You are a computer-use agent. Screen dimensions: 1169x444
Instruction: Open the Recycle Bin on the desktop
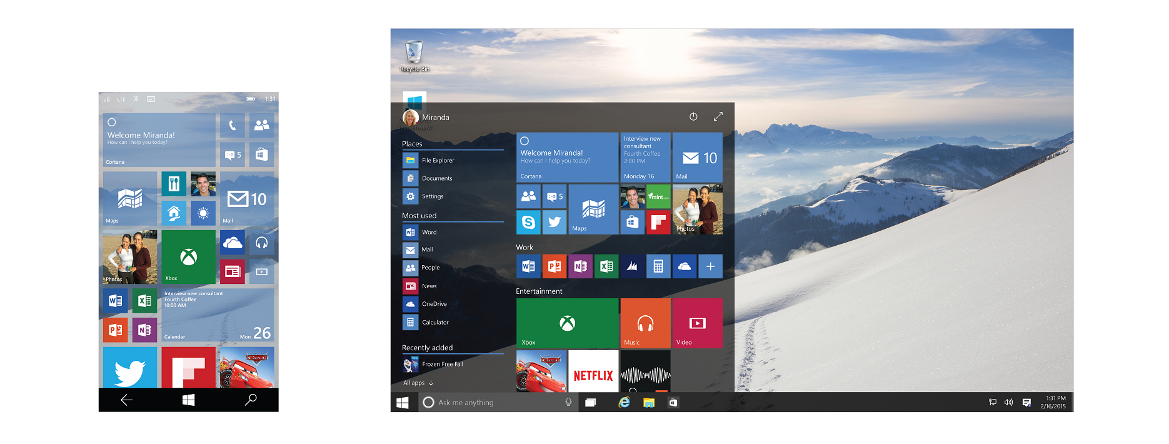[x=414, y=56]
